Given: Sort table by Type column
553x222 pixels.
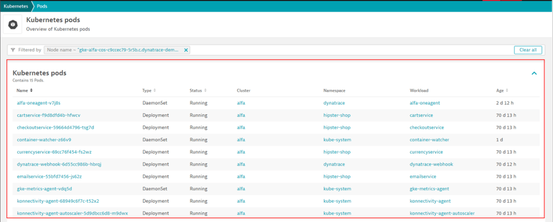Looking at the screenshot, I should coord(149,90).
